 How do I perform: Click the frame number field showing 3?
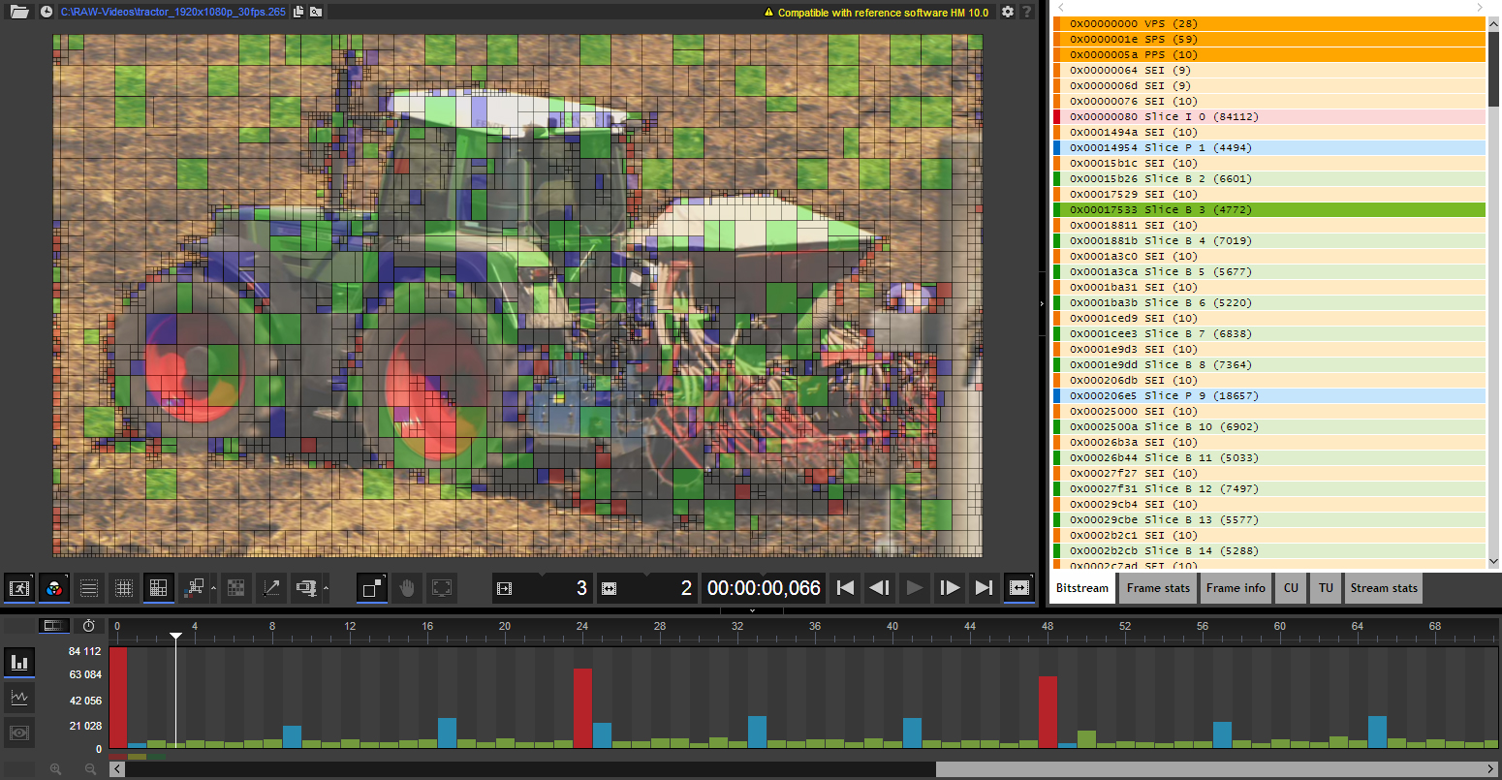543,588
